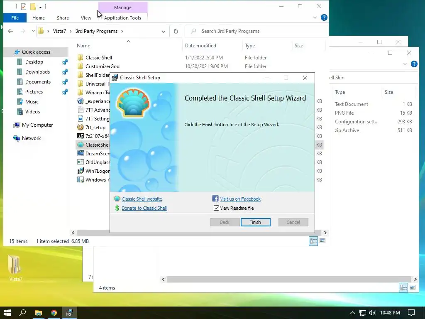Click the 7tt_setup file icon

(x=80, y=127)
